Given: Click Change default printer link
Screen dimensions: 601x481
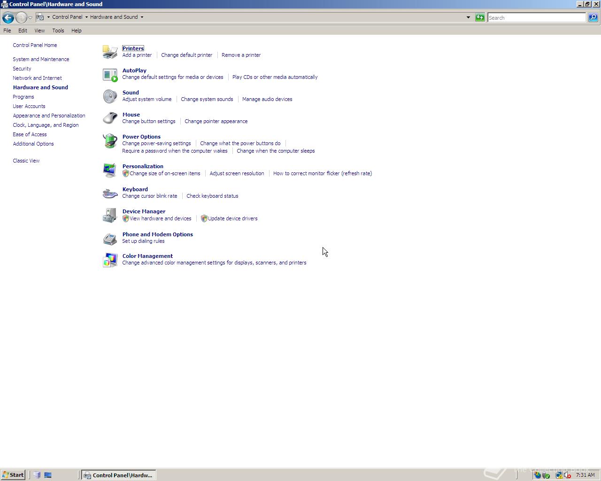Looking at the screenshot, I should (x=186, y=55).
